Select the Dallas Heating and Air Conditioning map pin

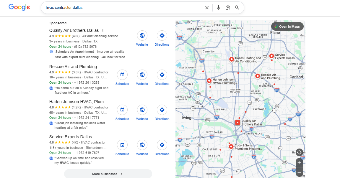(232, 59)
